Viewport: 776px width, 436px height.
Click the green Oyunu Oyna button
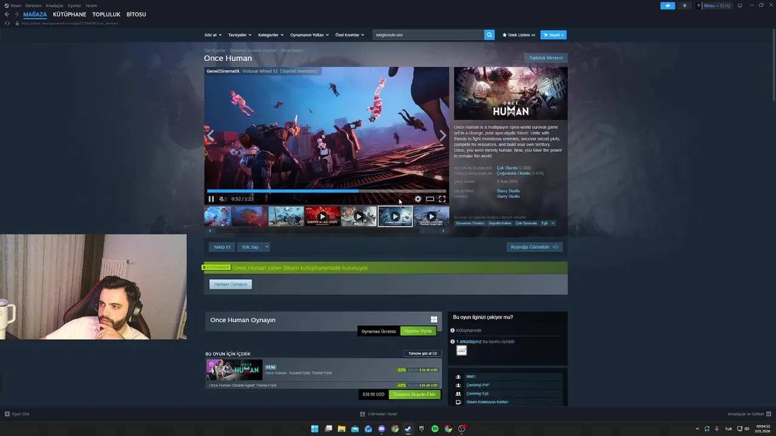418,331
